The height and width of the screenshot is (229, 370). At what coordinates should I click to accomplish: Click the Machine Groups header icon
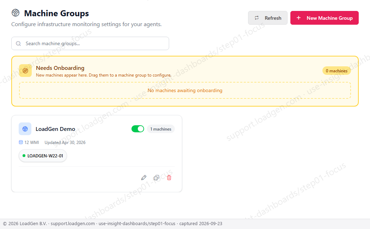coord(16,13)
